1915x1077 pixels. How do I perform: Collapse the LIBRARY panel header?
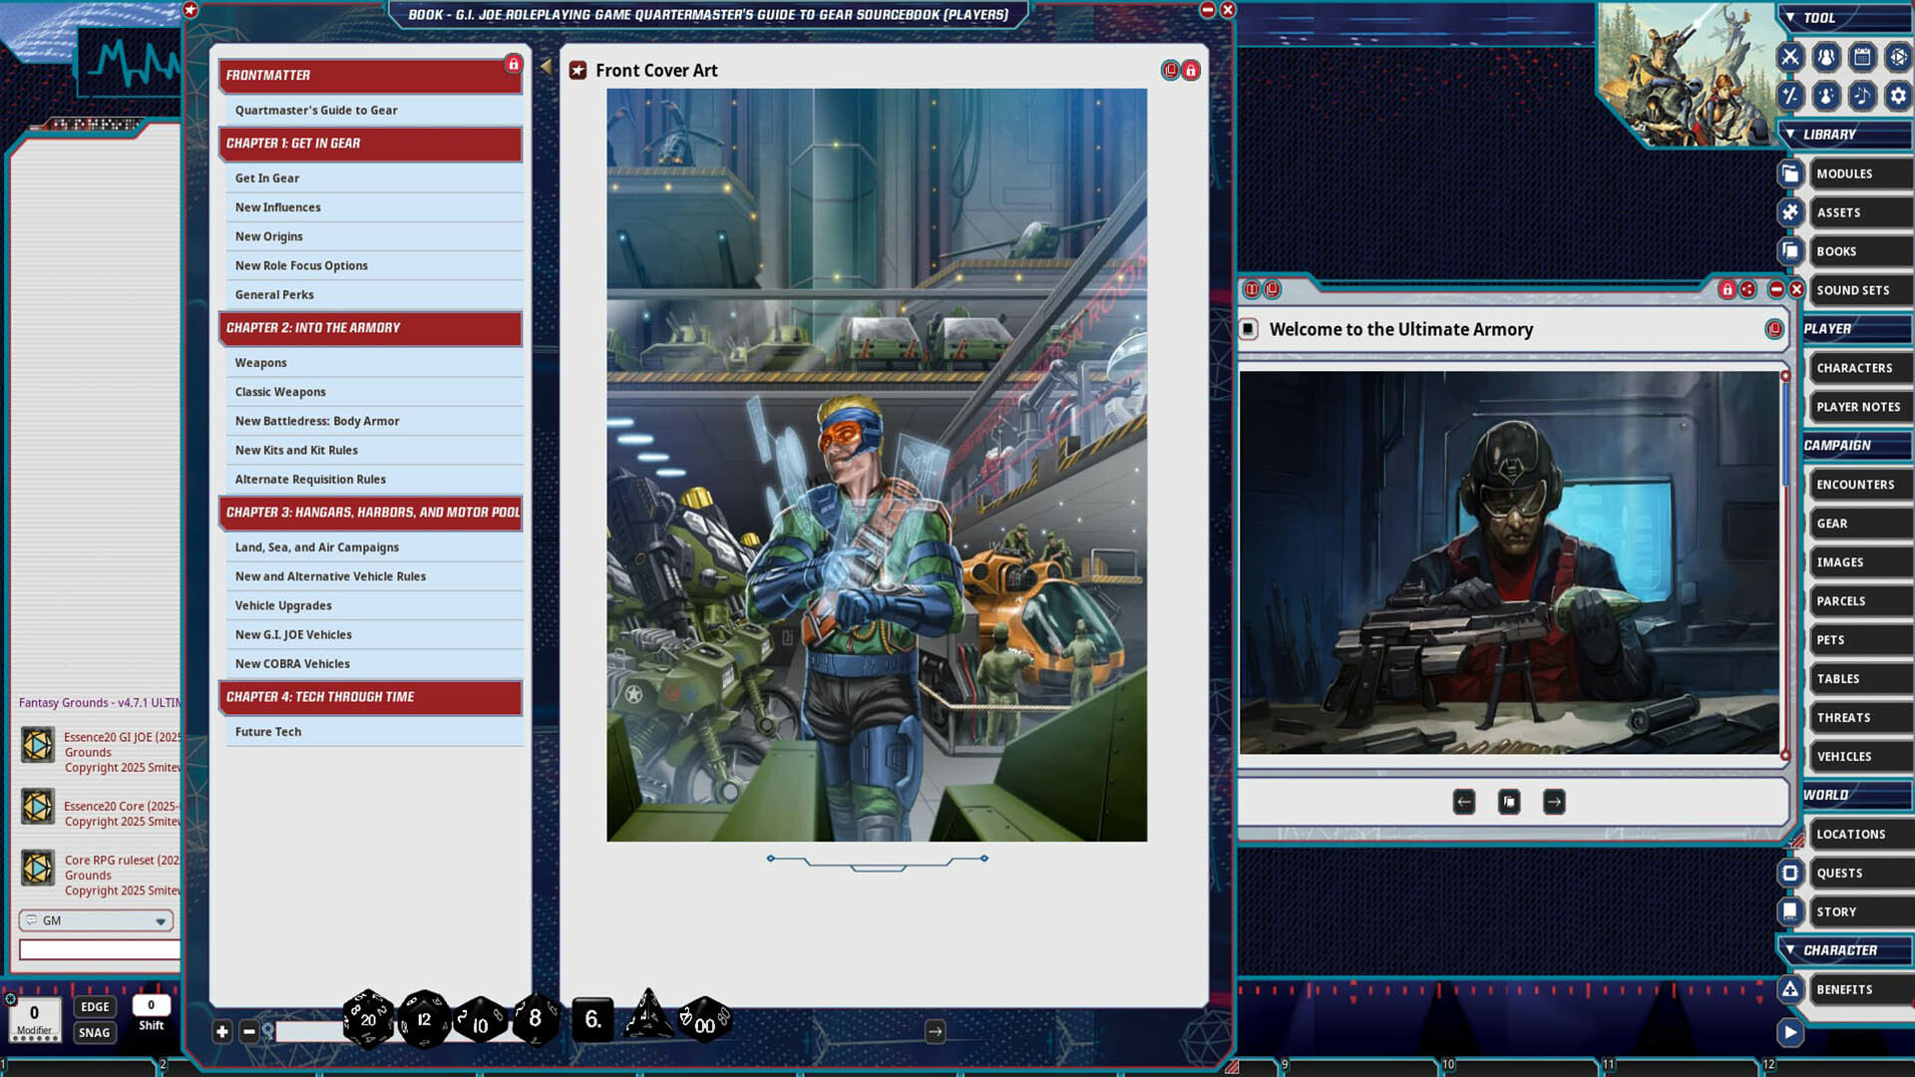point(1792,135)
